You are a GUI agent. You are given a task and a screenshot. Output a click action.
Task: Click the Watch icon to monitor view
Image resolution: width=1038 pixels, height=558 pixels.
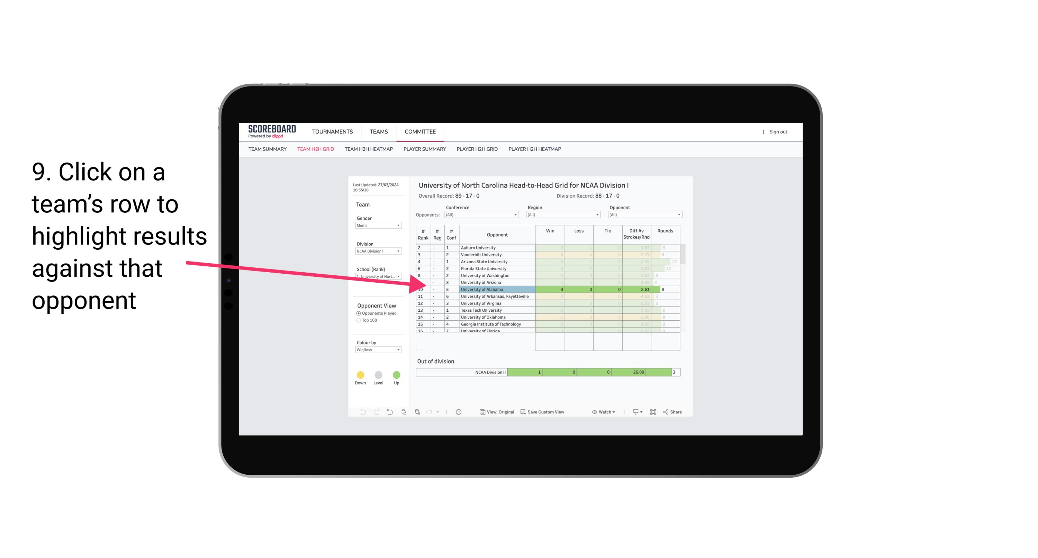click(593, 412)
